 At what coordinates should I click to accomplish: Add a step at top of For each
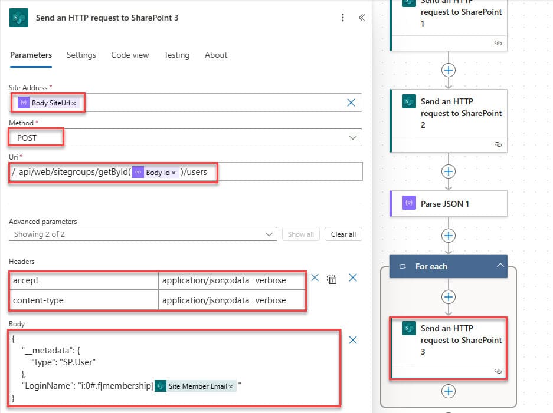click(x=449, y=297)
